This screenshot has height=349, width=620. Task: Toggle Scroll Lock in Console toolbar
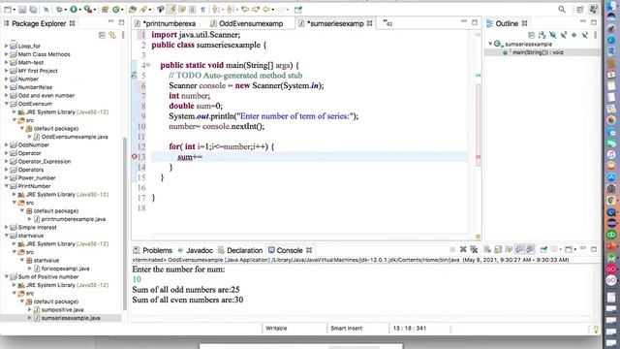coord(498,249)
